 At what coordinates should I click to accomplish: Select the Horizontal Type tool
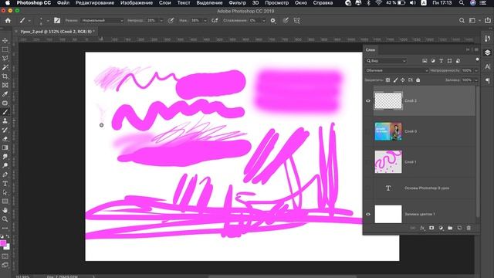(x=5, y=184)
